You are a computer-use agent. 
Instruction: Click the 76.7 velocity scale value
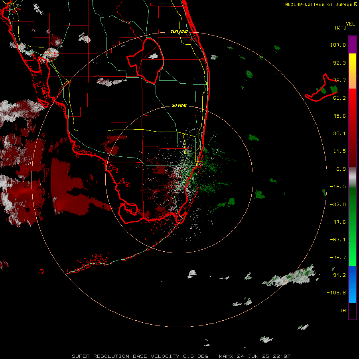[x=339, y=80]
